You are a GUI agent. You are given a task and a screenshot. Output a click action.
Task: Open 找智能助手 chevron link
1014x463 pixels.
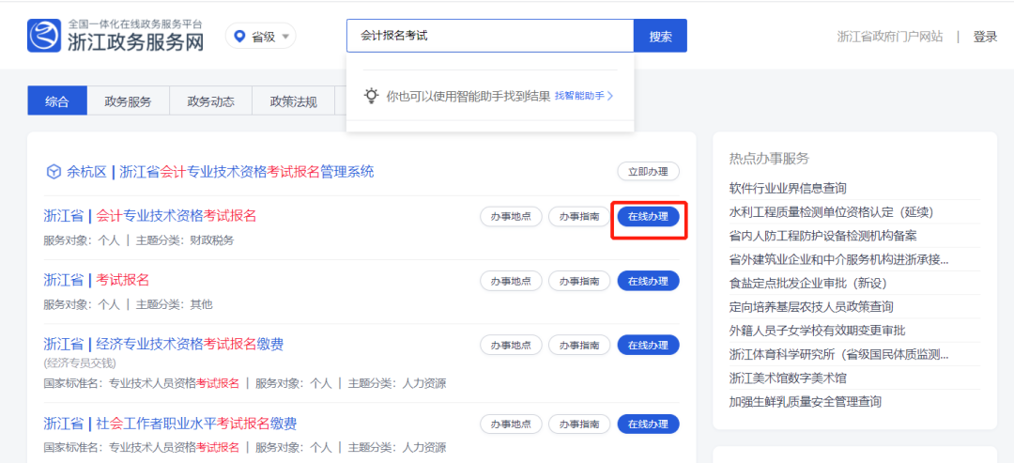point(583,96)
